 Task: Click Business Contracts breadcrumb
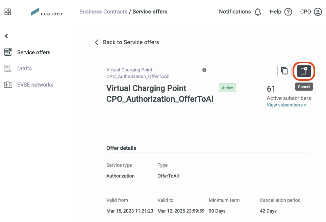coord(103,11)
